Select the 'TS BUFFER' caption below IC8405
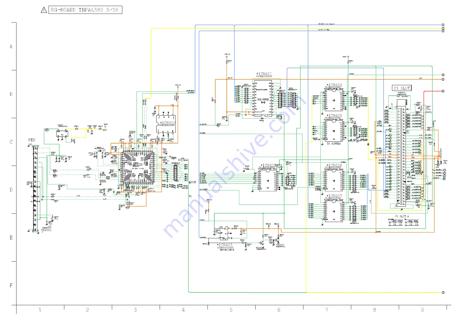The width and height of the screenshot is (467, 330). pos(334,144)
